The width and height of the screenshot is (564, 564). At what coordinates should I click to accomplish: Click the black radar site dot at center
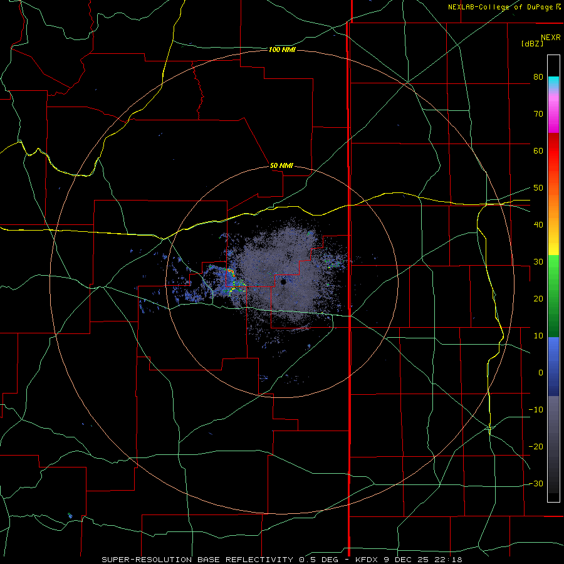point(283,281)
